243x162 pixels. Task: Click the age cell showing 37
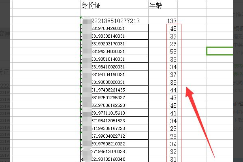click(x=163, y=74)
